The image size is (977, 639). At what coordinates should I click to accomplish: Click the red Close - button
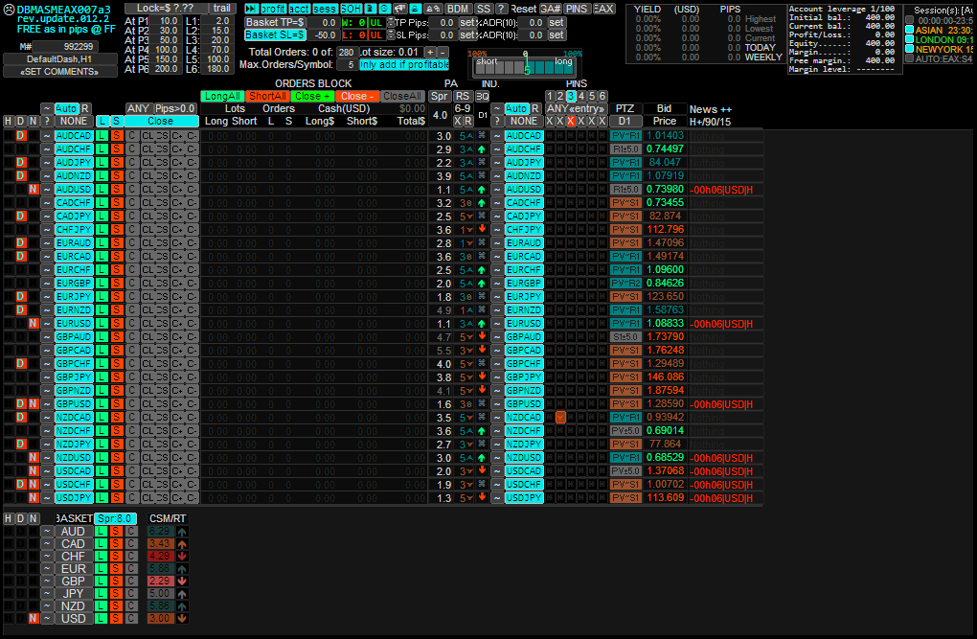(x=357, y=96)
